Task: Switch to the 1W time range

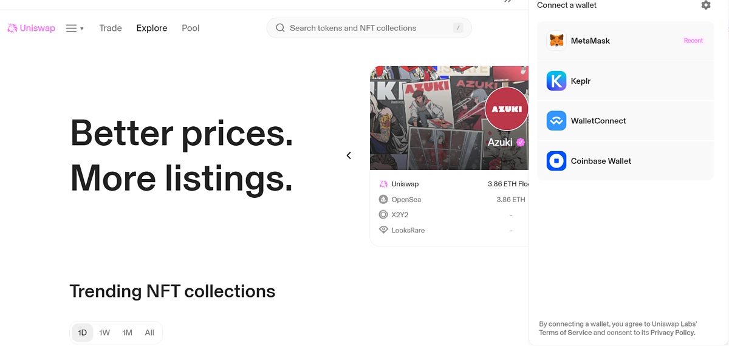Action: click(x=104, y=333)
